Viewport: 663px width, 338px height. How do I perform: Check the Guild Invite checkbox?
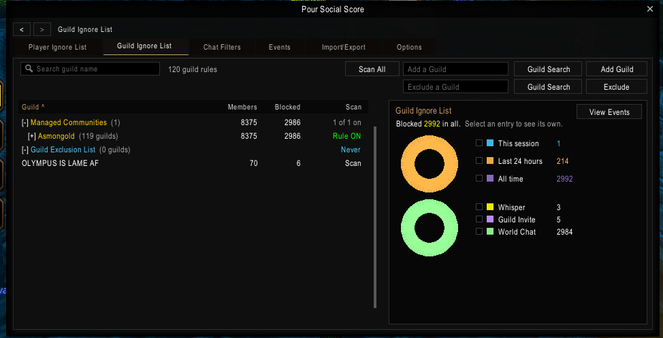(479, 219)
